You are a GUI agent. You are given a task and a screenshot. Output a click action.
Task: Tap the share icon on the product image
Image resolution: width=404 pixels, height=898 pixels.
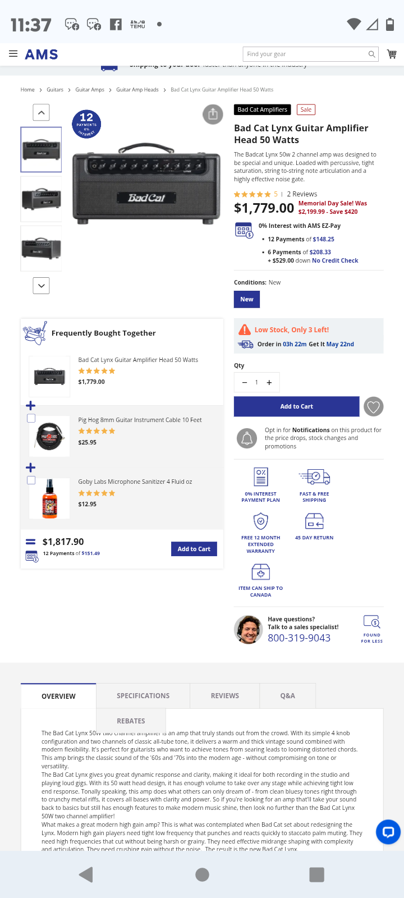pyautogui.click(x=213, y=114)
